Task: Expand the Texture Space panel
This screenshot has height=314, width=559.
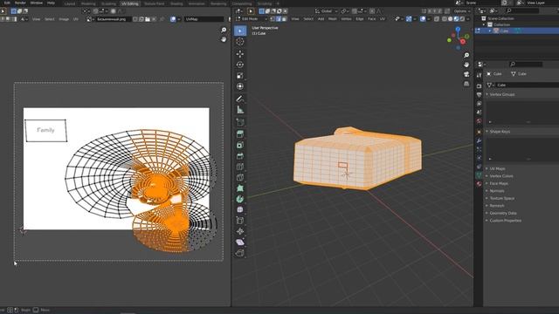Action: pyautogui.click(x=502, y=198)
